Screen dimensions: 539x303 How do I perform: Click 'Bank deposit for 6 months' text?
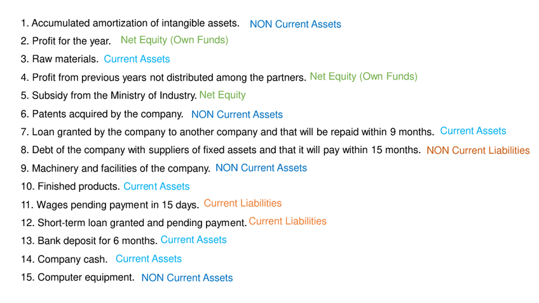(89, 241)
